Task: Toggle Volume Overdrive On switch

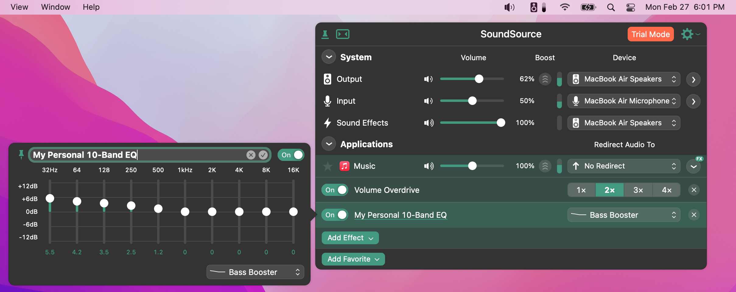Action: [x=335, y=190]
